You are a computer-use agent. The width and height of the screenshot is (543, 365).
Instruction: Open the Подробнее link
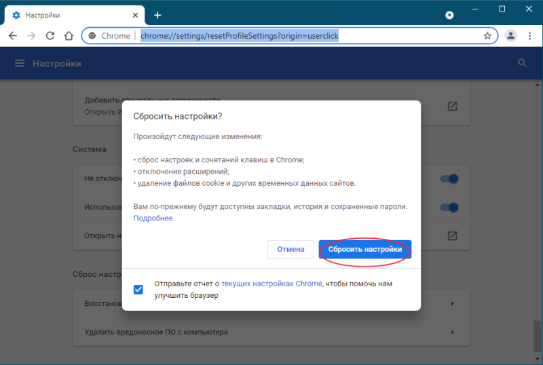(153, 218)
